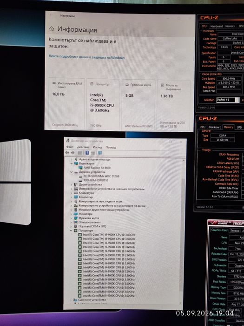Expand the Мрежови карти node

point(72,218)
